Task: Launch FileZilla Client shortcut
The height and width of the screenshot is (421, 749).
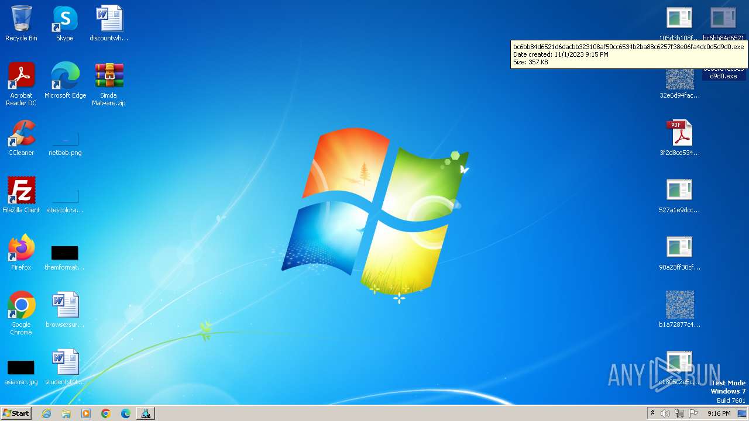Action: (21, 195)
